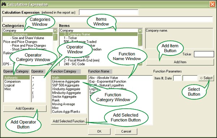Viewport: 217px width, 138px height.
Task: Click Categories list scroll up arrow
Action: click(55, 31)
